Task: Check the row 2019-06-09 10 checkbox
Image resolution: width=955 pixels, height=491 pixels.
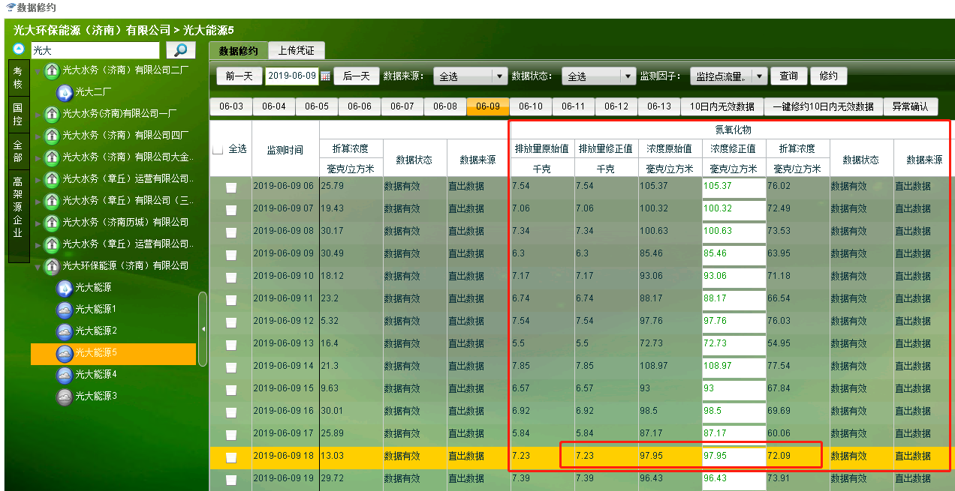Action: tap(231, 277)
